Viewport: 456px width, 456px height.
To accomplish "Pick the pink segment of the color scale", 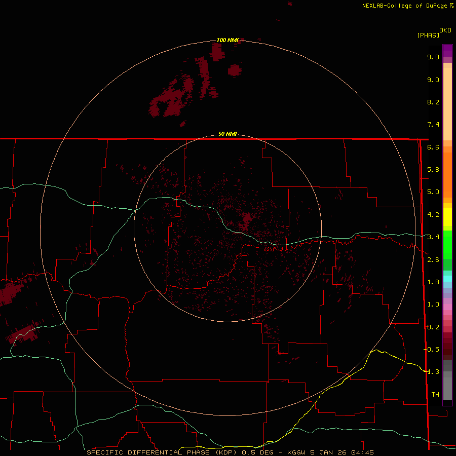I will click(447, 307).
